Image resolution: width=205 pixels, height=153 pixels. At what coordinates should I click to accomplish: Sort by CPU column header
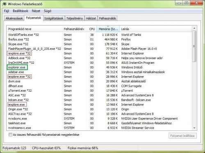pos(92,29)
